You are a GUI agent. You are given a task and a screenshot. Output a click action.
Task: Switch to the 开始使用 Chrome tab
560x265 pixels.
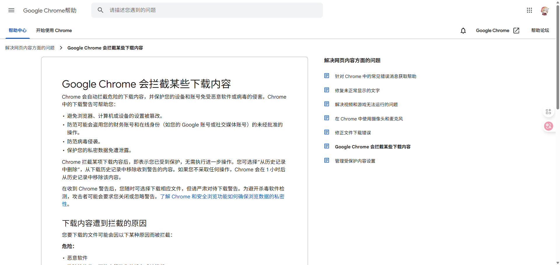(54, 31)
